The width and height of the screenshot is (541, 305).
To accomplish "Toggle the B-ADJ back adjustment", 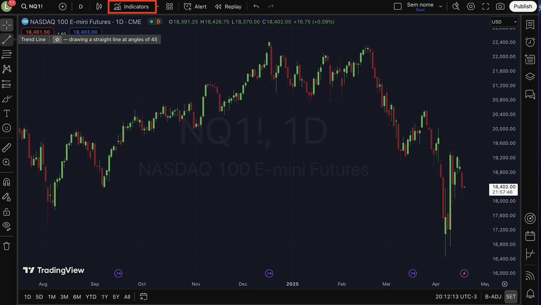I will [x=493, y=296].
